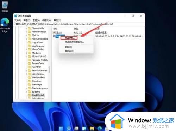Select the SessionInfo key label
This screenshot has height=131, width=176.
[38, 74]
